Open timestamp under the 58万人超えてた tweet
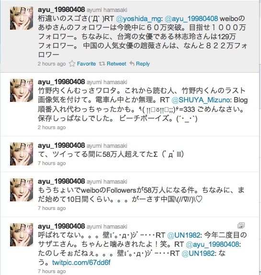 point(52,163)
